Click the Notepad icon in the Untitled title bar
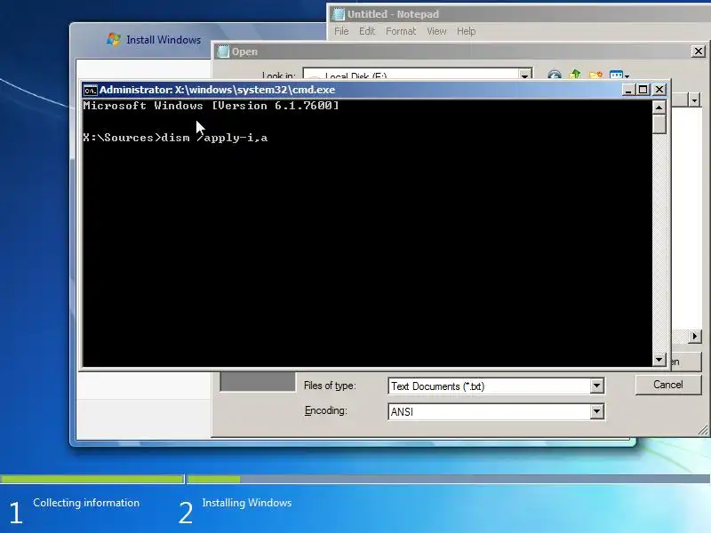 339,14
